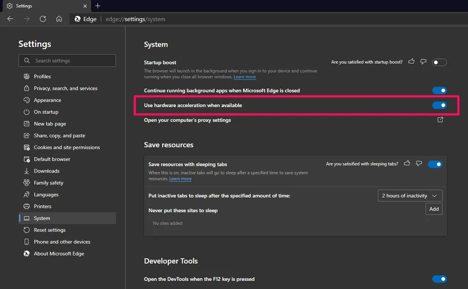Image resolution: width=468 pixels, height=289 pixels.
Task: Select Appearance in settings sidebar
Action: [x=48, y=100]
